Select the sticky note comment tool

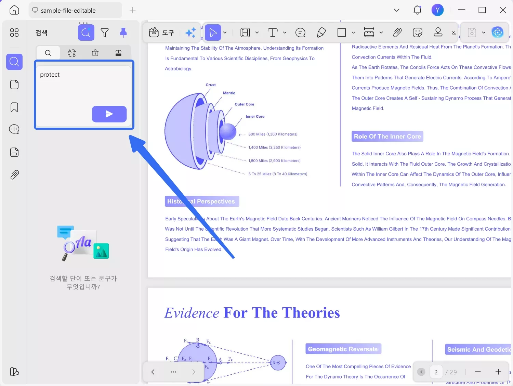click(300, 33)
